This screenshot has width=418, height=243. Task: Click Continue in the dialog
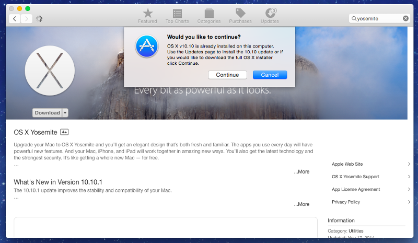pos(227,75)
